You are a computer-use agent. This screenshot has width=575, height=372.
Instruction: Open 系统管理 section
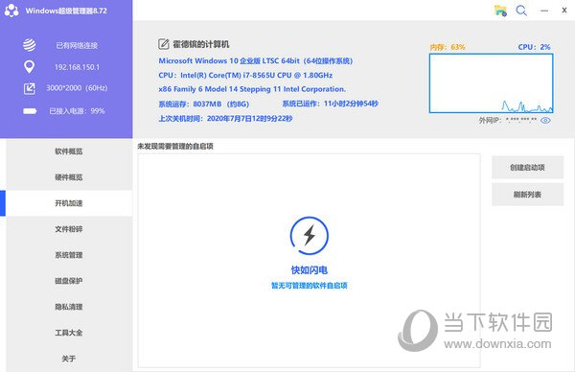tap(69, 255)
